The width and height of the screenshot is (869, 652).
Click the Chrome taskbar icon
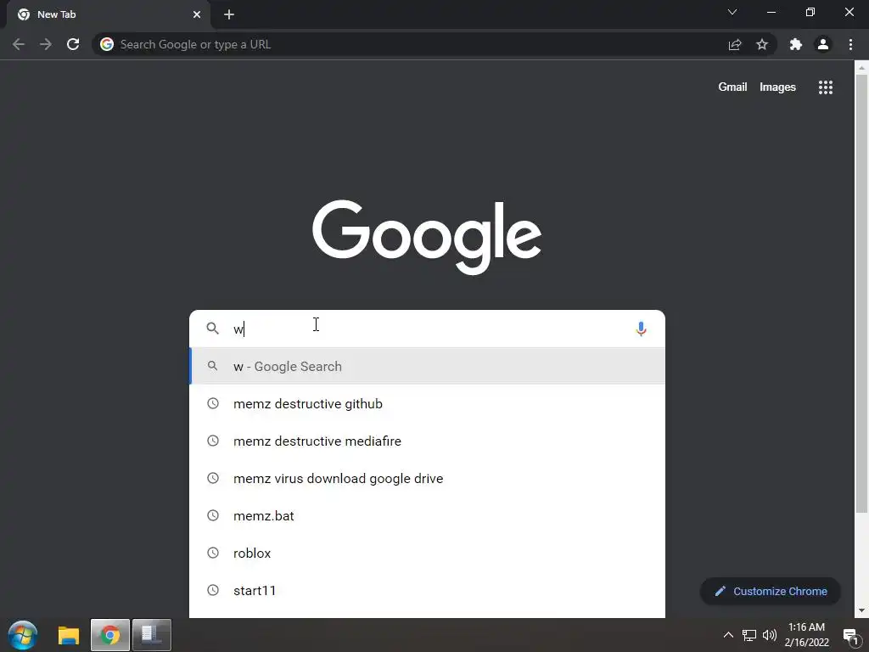[x=109, y=635]
